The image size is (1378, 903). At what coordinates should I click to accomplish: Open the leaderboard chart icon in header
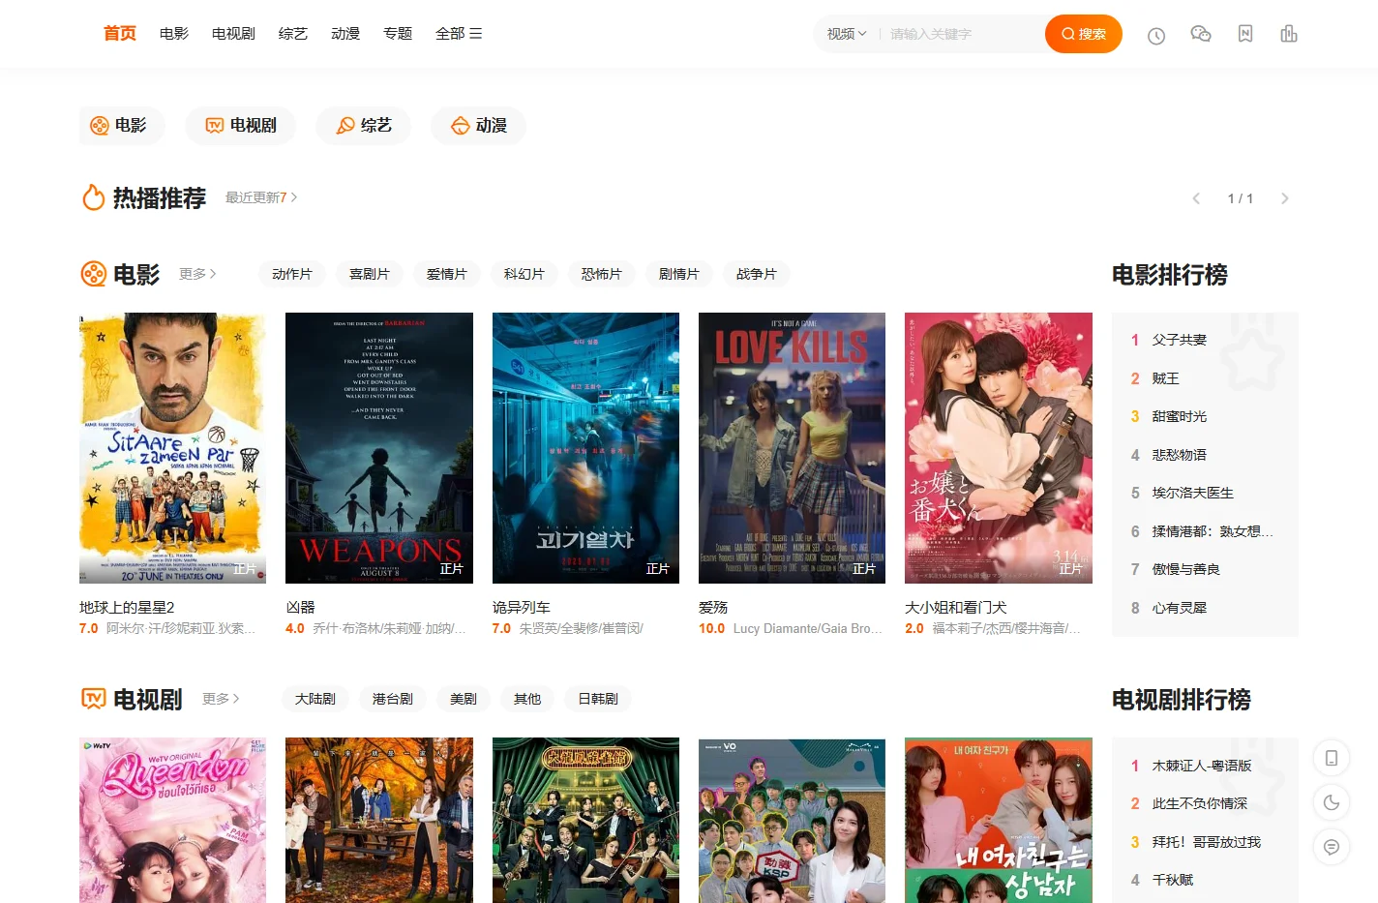point(1289,34)
